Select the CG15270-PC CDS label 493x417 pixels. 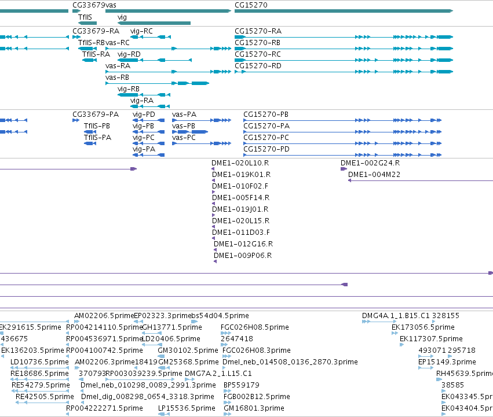click(266, 138)
